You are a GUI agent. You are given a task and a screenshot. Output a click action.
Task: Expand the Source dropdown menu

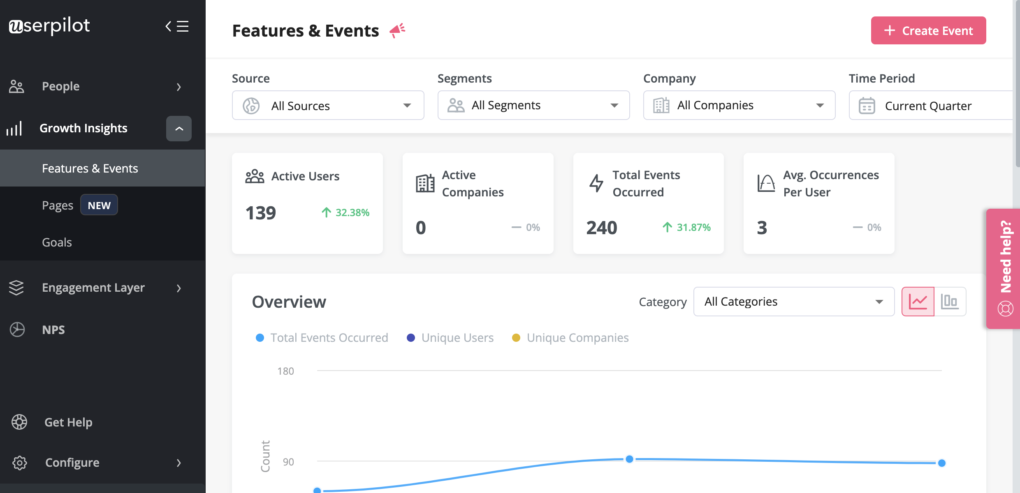click(327, 105)
